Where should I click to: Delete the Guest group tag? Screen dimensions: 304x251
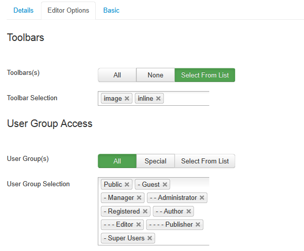(165, 185)
